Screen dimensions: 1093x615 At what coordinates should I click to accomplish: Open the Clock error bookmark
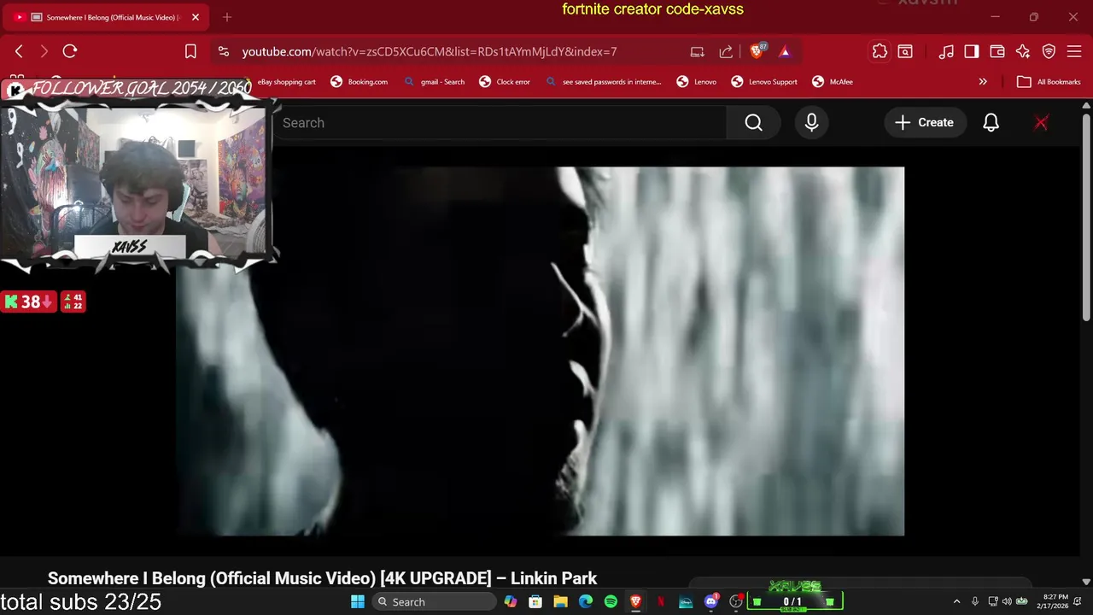click(505, 82)
